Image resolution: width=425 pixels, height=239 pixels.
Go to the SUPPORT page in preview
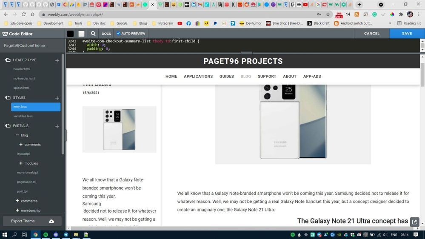tap(267, 77)
